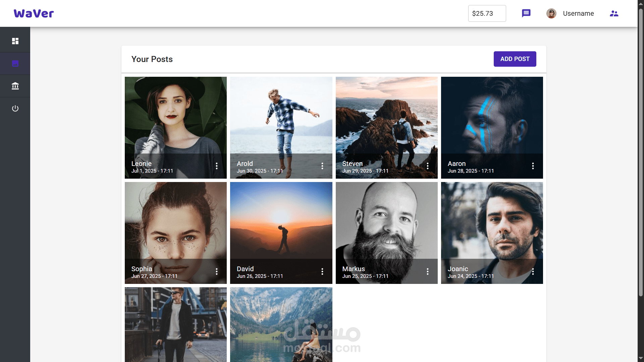The height and width of the screenshot is (362, 644).
Task: Click the Username label
Action: coord(578,13)
